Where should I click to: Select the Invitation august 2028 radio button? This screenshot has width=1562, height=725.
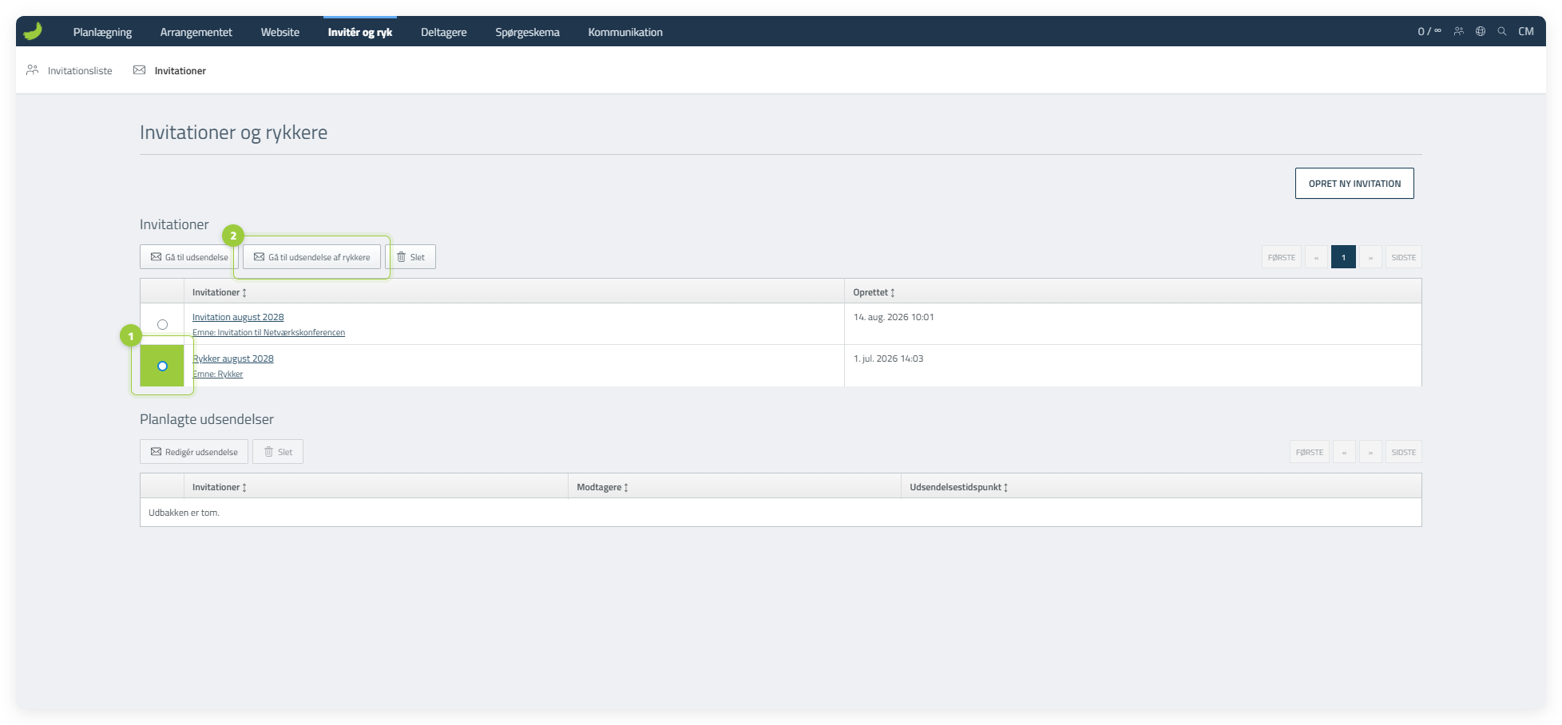pyautogui.click(x=162, y=324)
